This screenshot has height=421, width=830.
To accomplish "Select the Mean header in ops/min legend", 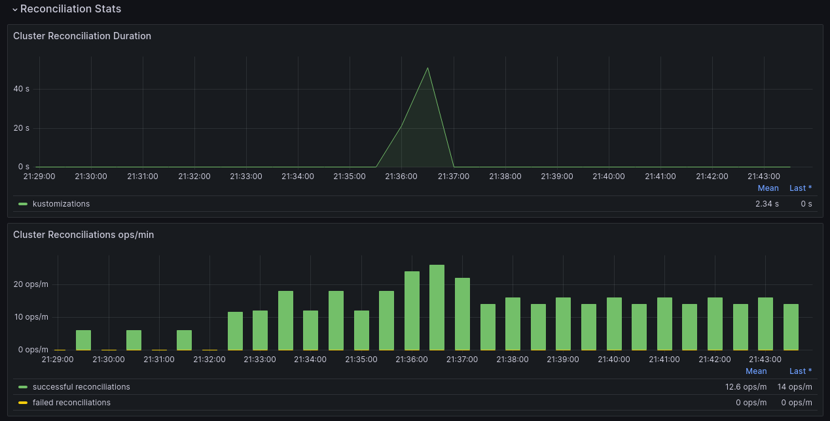I will pyautogui.click(x=756, y=371).
